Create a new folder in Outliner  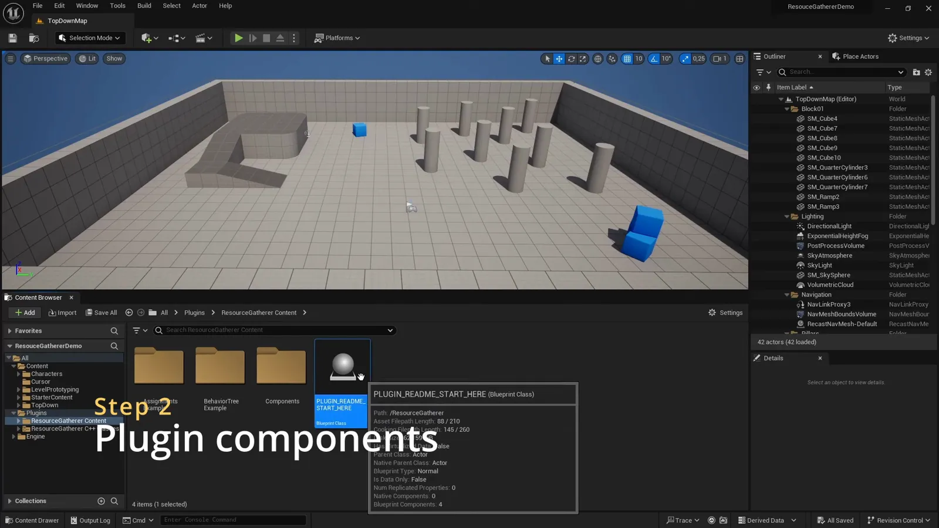pyautogui.click(x=916, y=72)
